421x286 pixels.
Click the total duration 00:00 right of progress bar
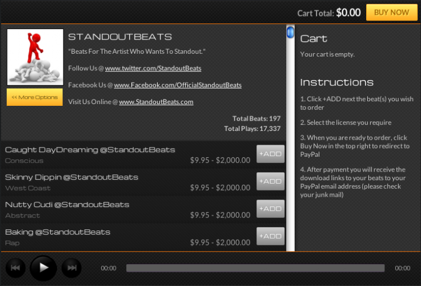[x=403, y=268]
